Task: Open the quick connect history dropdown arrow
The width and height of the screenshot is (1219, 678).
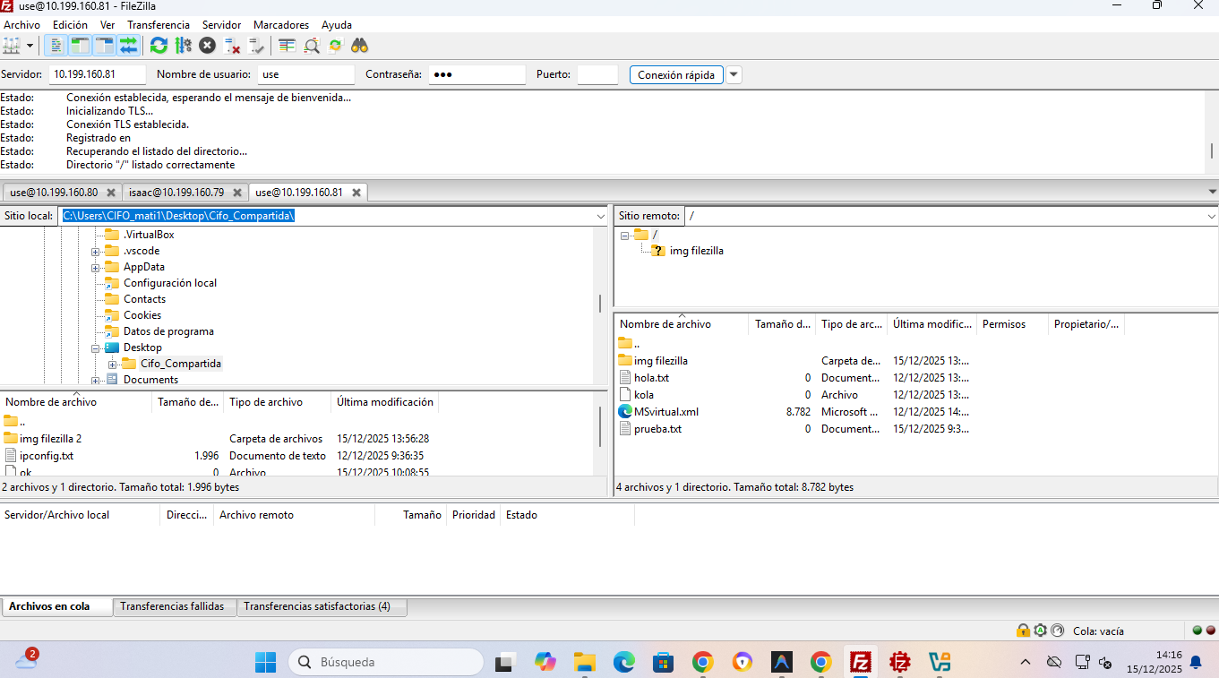Action: coord(734,75)
